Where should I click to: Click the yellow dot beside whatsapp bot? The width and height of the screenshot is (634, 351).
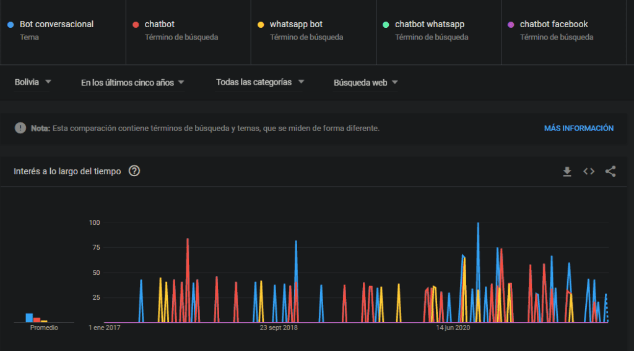(261, 25)
